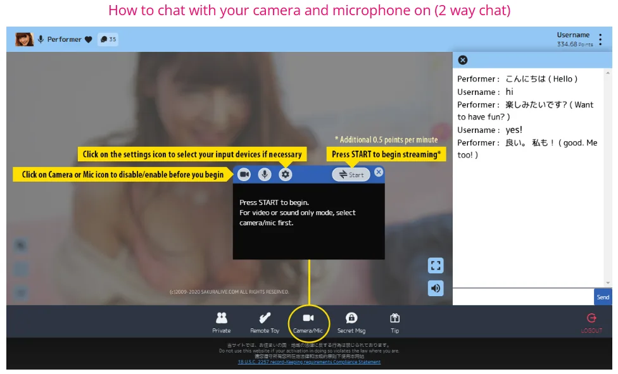Click the 'Performer' name in top bar
The image size is (618, 374).
click(64, 39)
